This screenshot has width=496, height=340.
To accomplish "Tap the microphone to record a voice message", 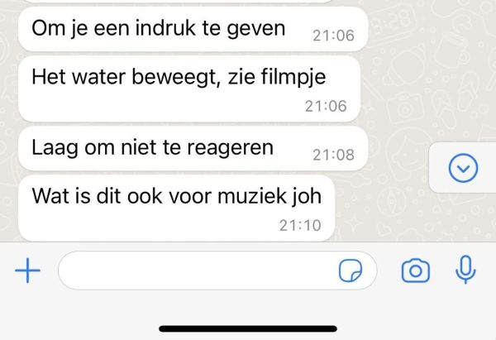I will [x=465, y=270].
